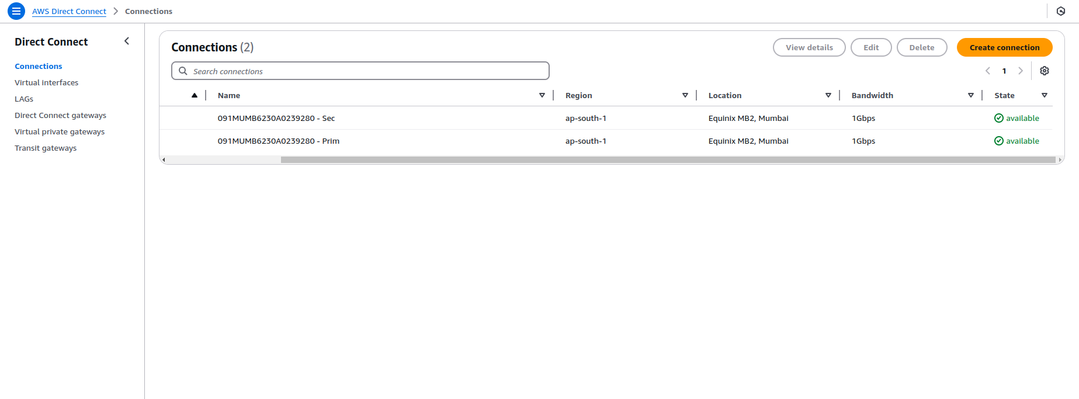Open Virtual private gateways page
Image resolution: width=1079 pixels, height=399 pixels.
[x=60, y=131]
